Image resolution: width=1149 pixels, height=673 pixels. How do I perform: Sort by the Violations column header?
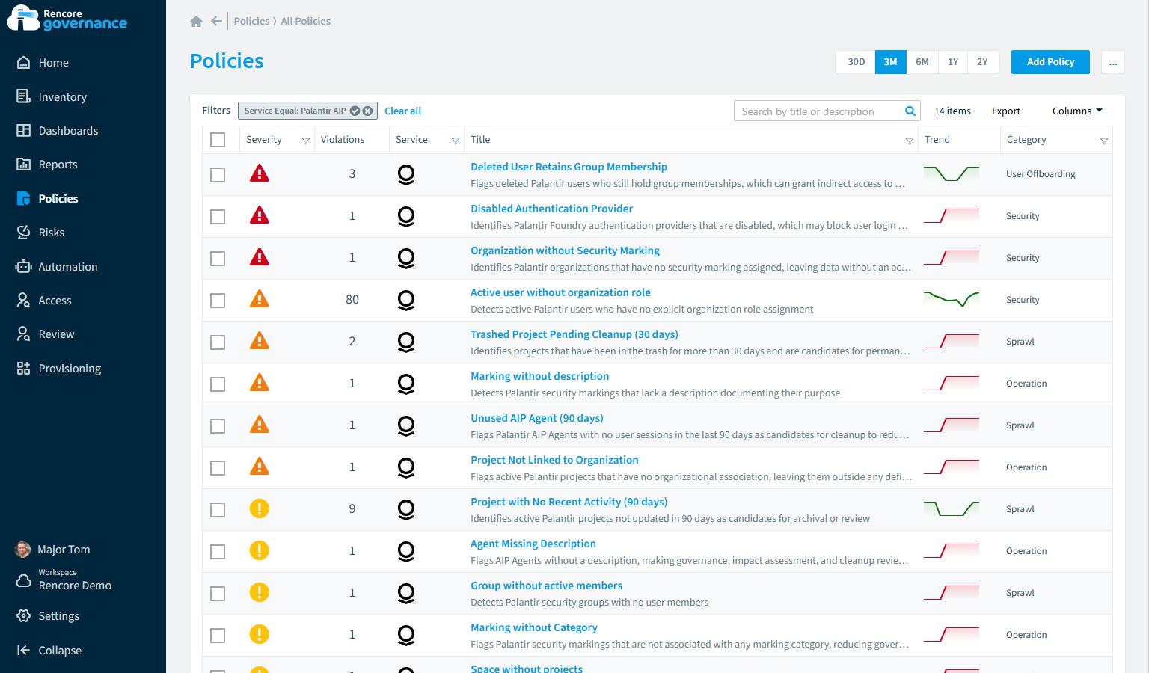(x=343, y=140)
